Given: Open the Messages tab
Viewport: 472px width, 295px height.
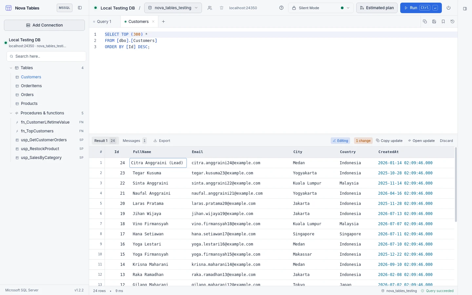Looking at the screenshot, I should (x=134, y=141).
